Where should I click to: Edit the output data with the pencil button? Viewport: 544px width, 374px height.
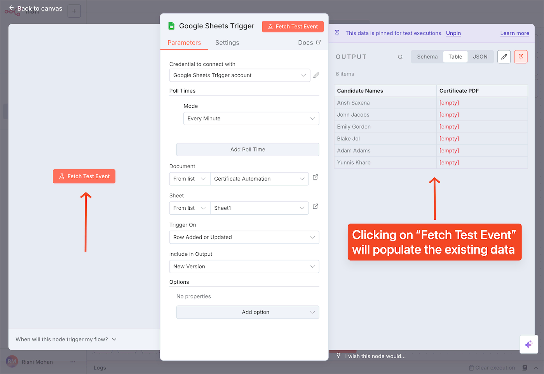[504, 57]
